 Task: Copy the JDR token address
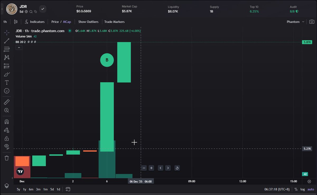[35, 12]
